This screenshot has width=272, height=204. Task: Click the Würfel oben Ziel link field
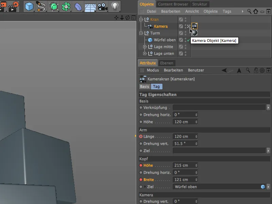[x=219, y=187]
